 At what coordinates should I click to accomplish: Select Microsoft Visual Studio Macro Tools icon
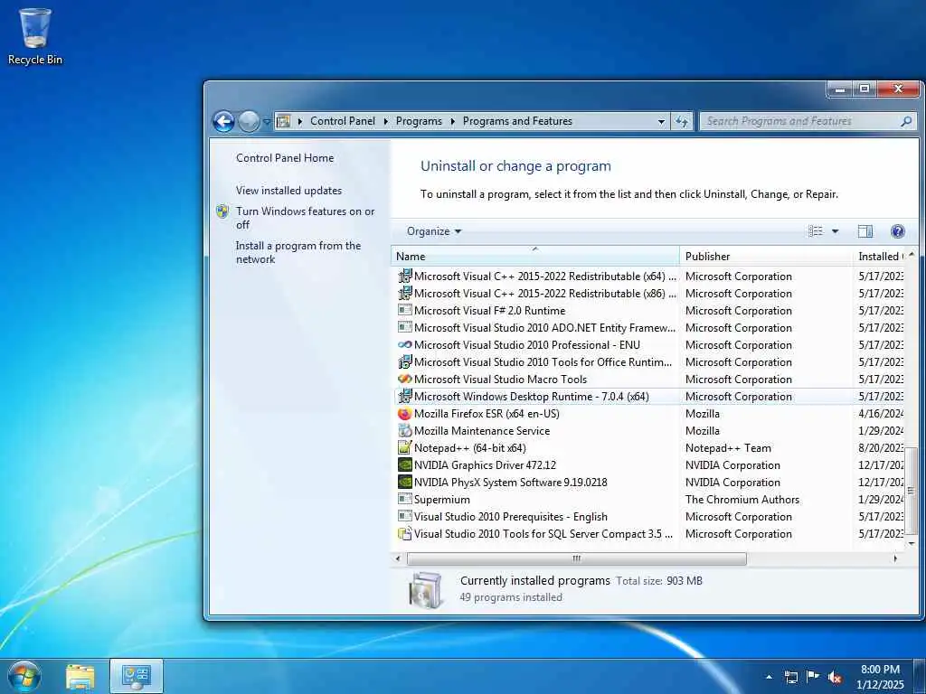(x=404, y=379)
